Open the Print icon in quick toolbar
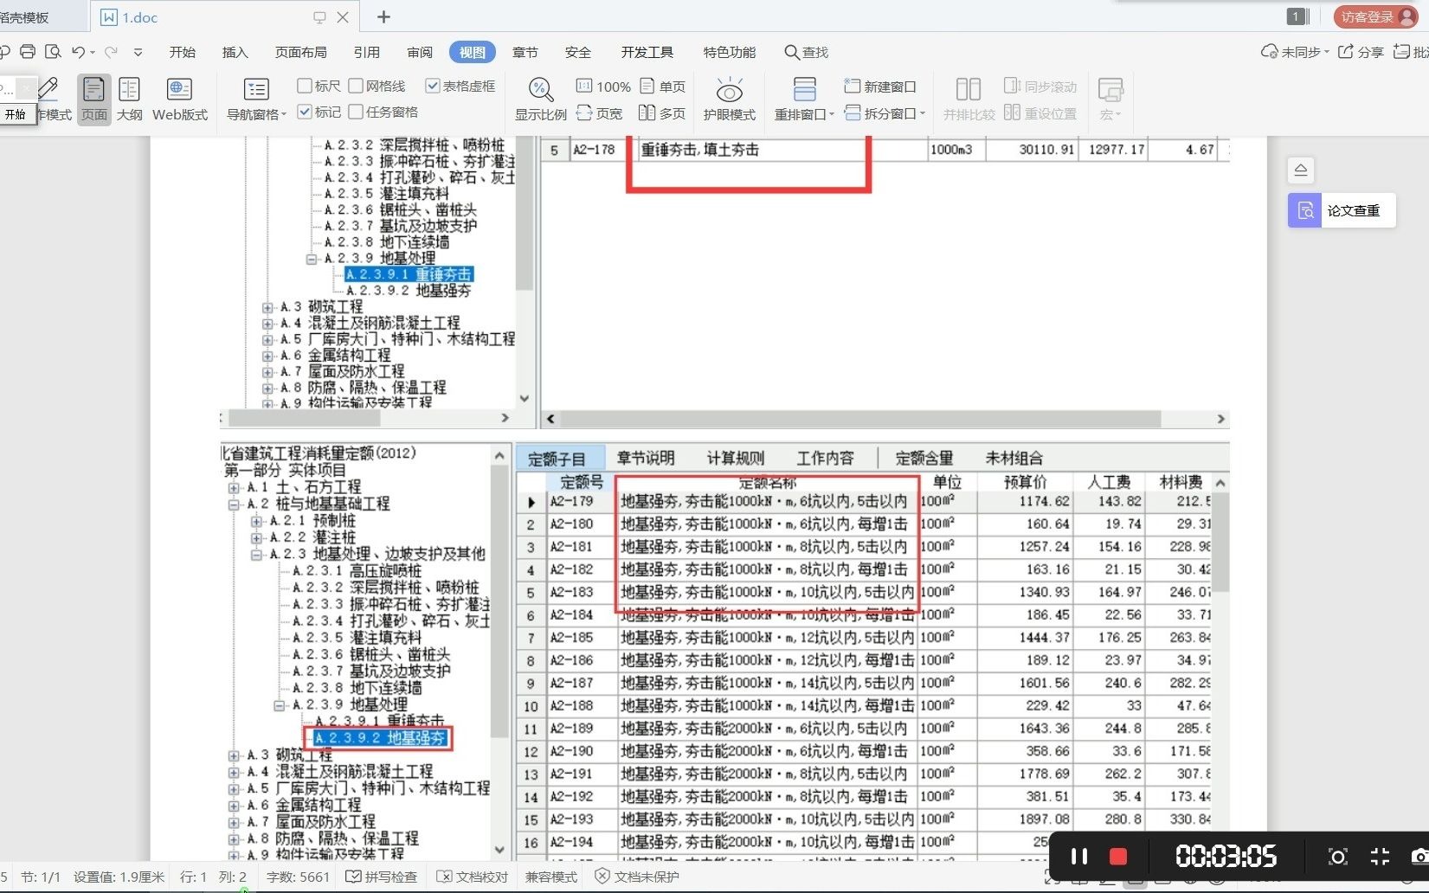 click(28, 52)
